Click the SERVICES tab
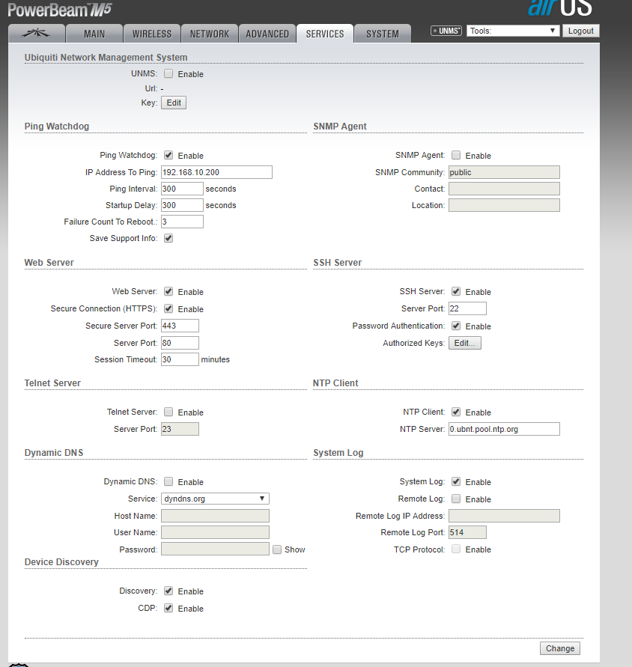The height and width of the screenshot is (667, 632). 325,34
